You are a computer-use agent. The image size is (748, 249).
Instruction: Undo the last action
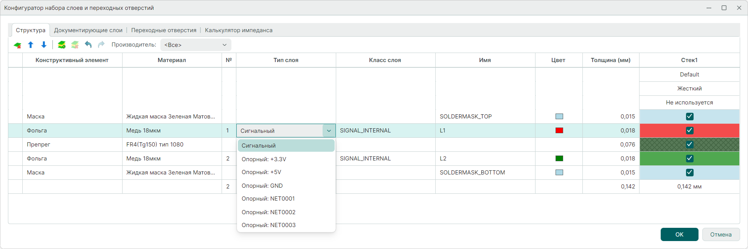(x=88, y=45)
